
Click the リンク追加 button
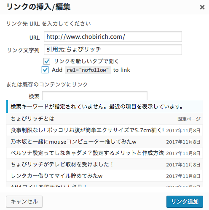pos(185,202)
